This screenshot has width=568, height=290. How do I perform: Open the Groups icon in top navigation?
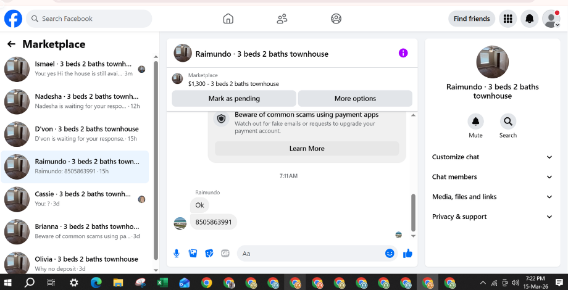click(336, 19)
